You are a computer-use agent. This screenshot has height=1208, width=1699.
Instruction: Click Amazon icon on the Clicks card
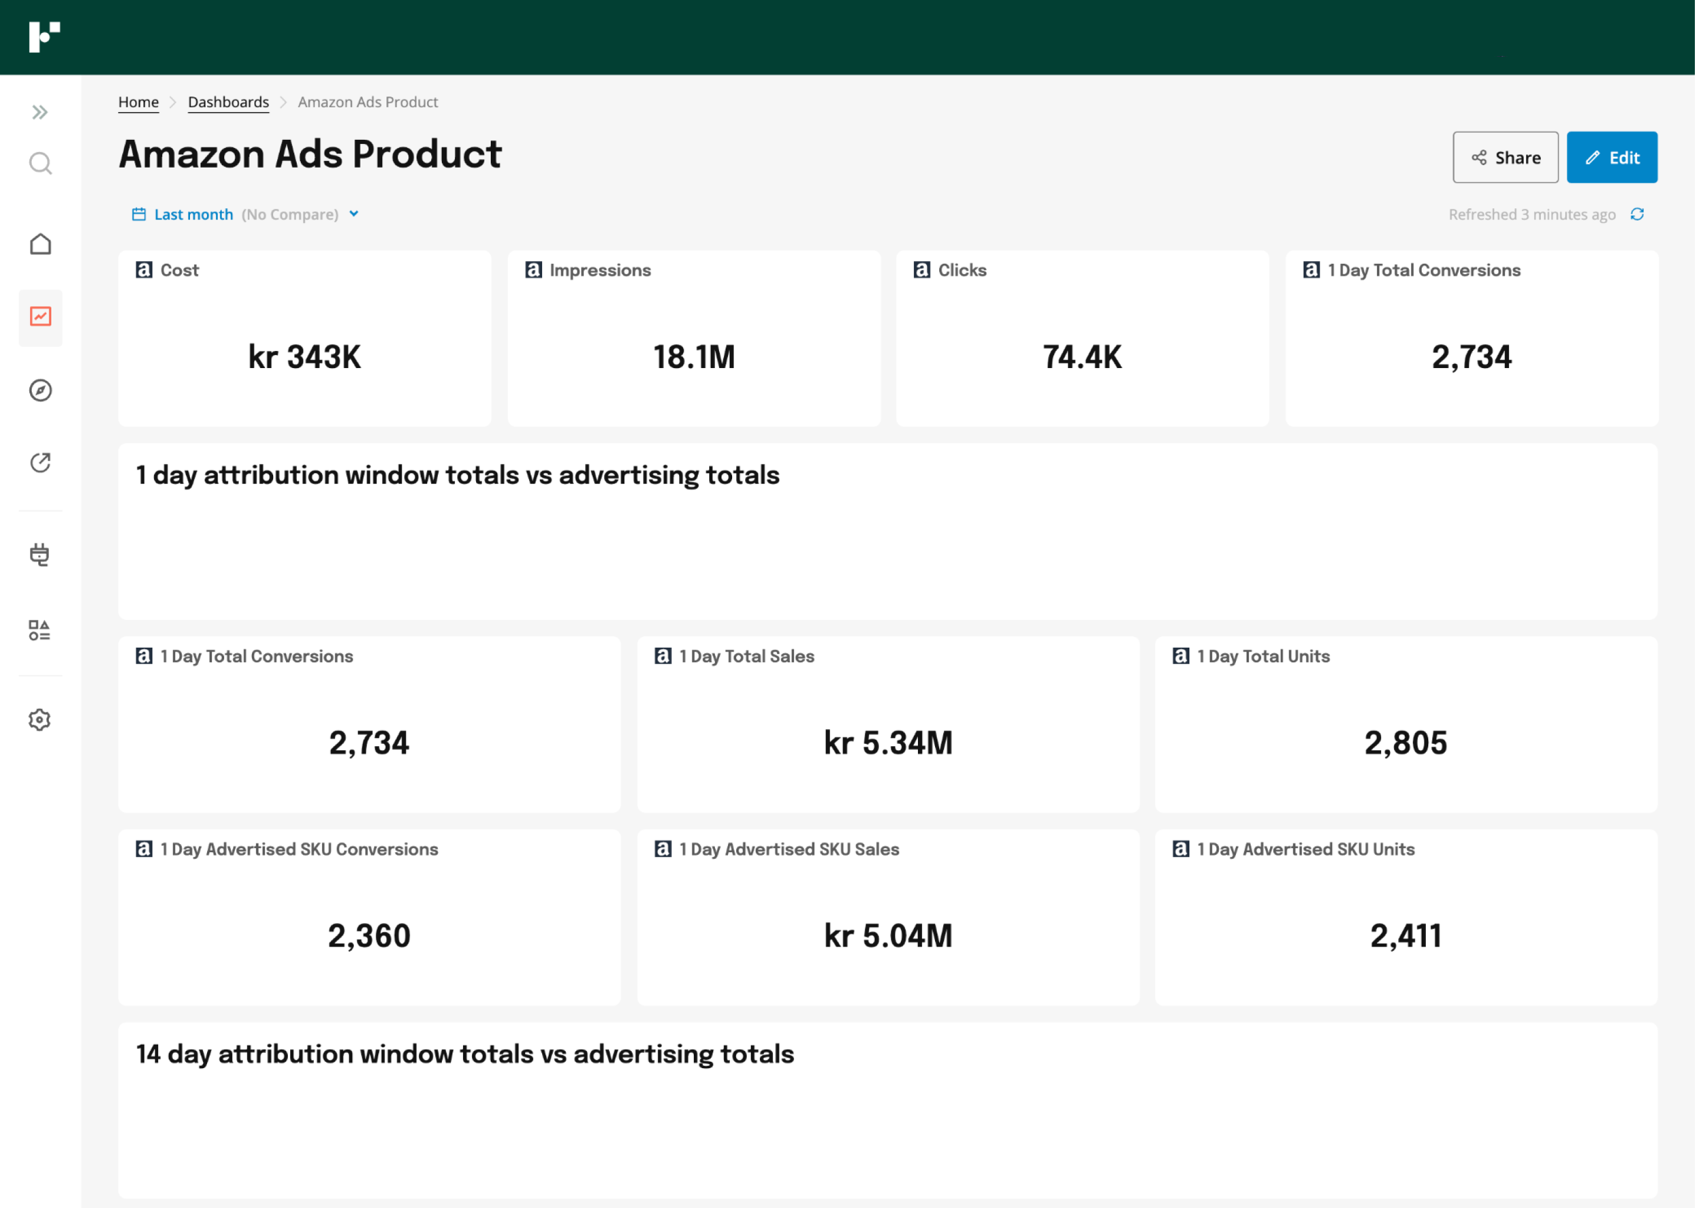coord(921,270)
